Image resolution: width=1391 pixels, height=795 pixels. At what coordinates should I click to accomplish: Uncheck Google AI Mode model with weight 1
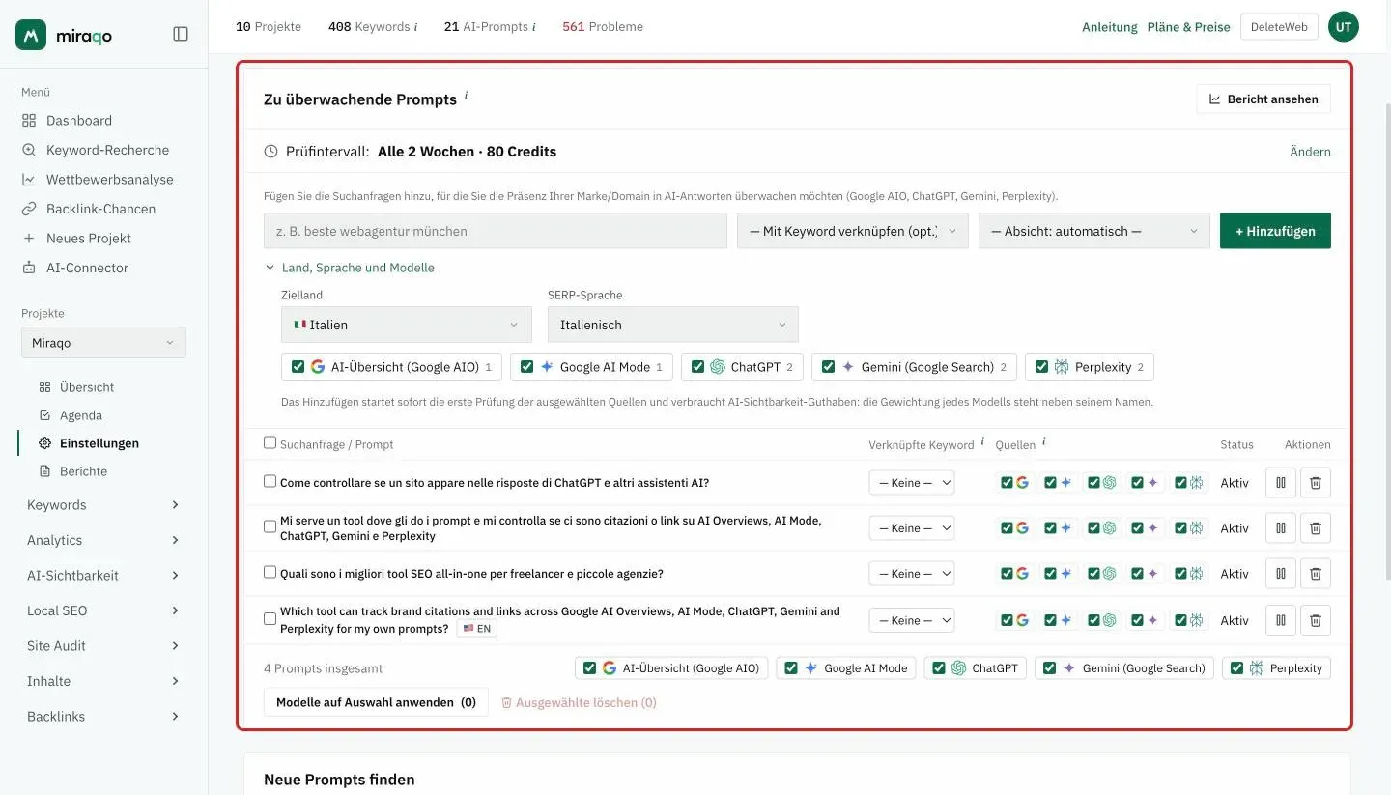click(526, 367)
